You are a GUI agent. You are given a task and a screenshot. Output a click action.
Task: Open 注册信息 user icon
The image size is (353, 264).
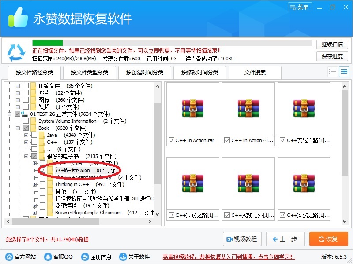coord(85,257)
